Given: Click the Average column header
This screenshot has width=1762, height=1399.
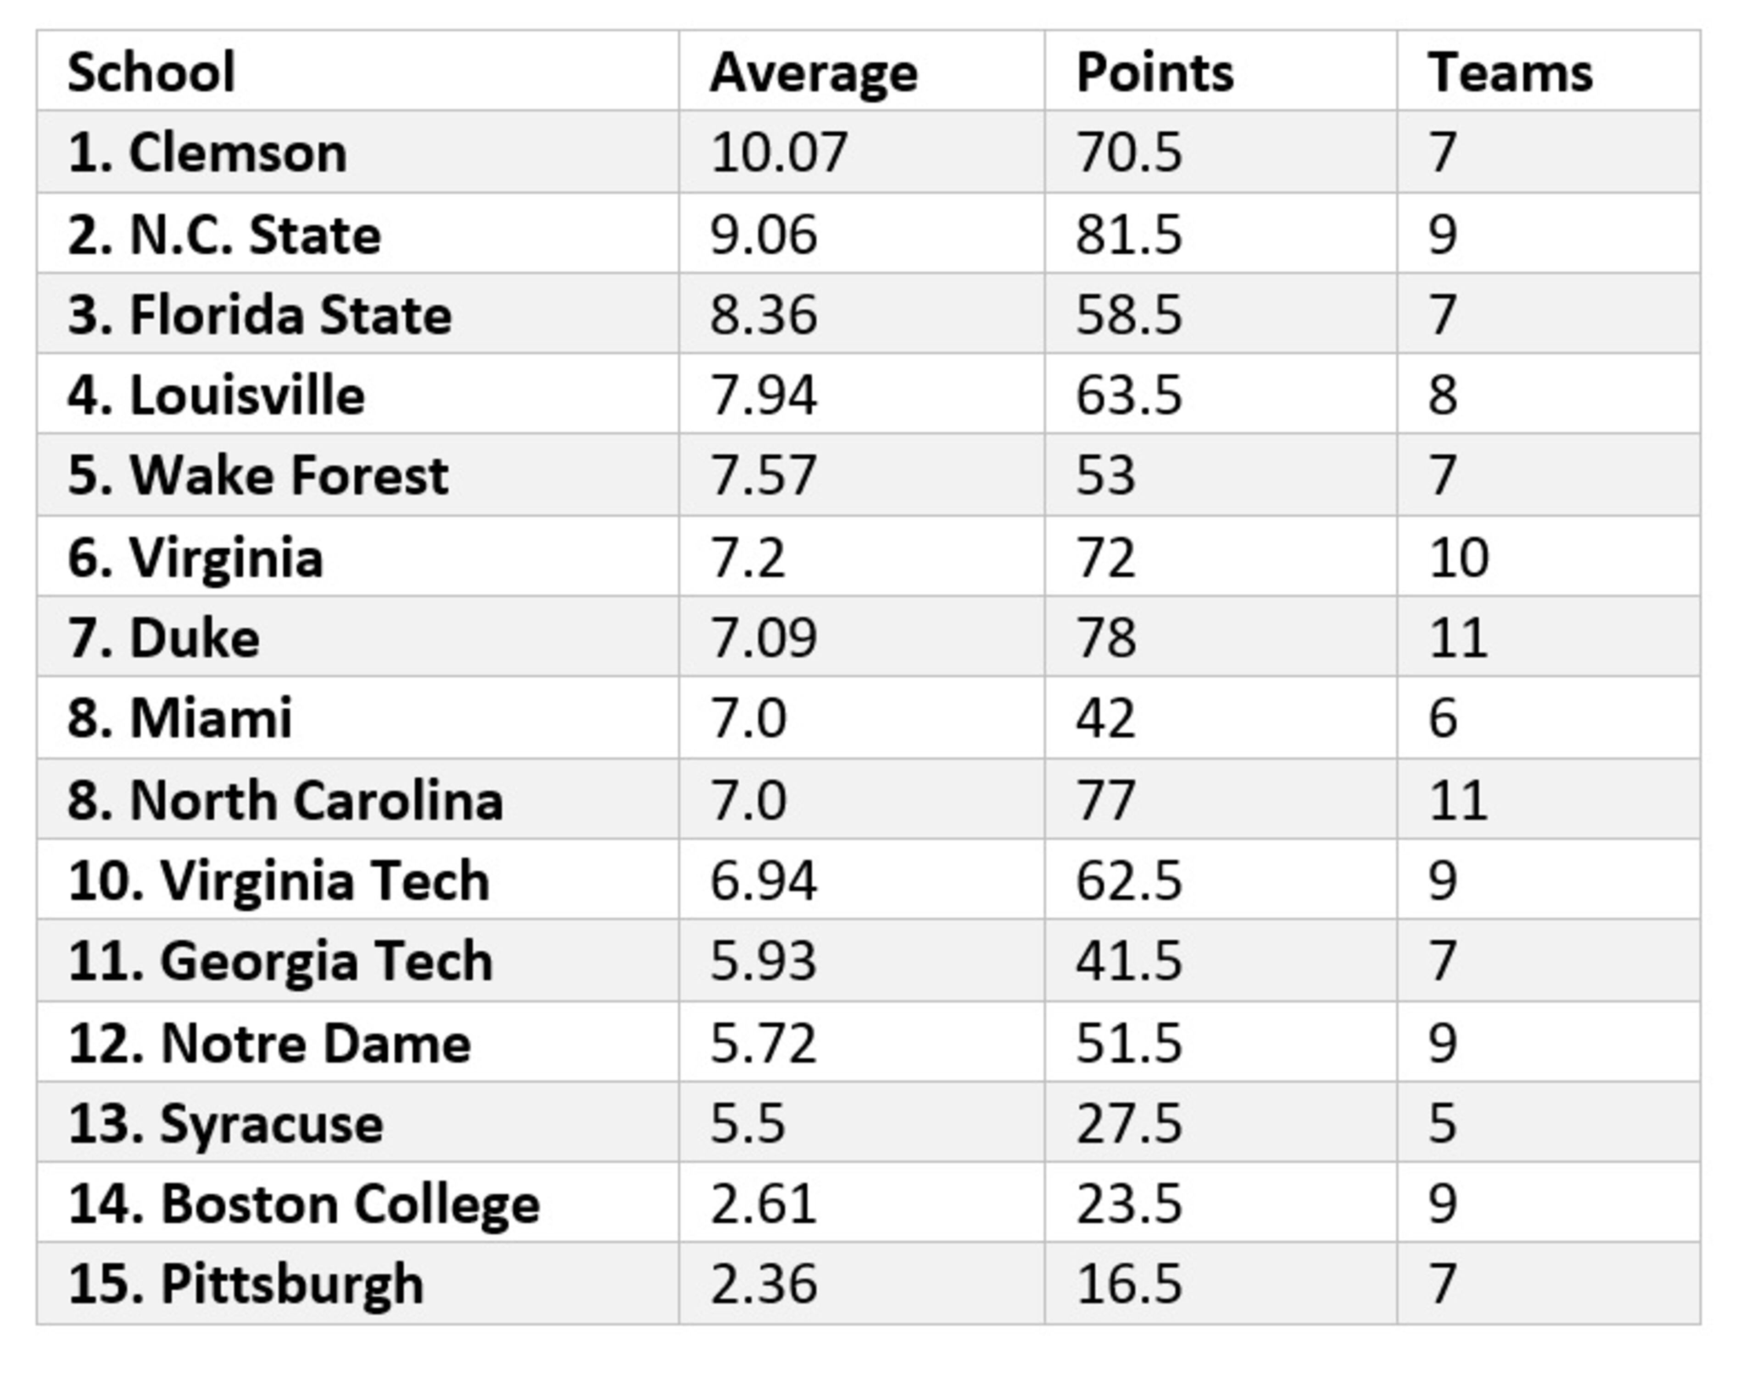Looking at the screenshot, I should (x=814, y=72).
